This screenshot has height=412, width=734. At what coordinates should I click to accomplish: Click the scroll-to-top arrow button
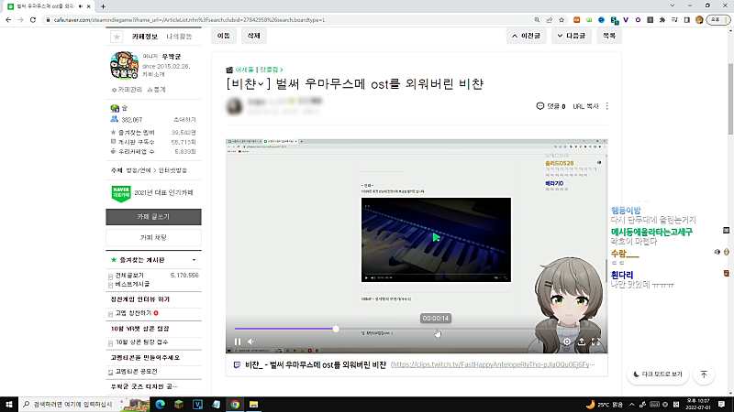703,374
